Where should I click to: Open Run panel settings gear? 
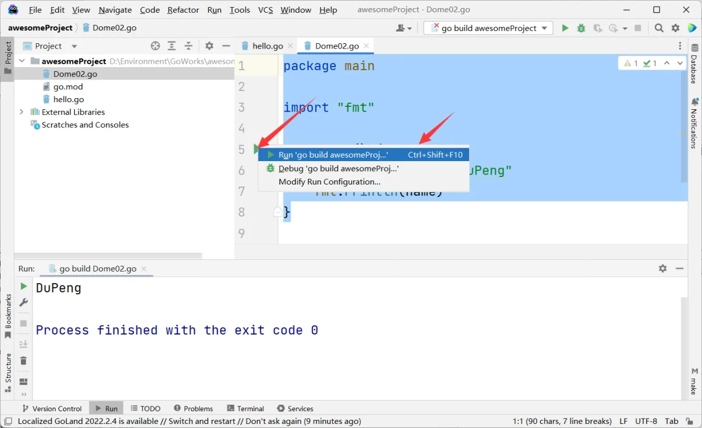(663, 269)
